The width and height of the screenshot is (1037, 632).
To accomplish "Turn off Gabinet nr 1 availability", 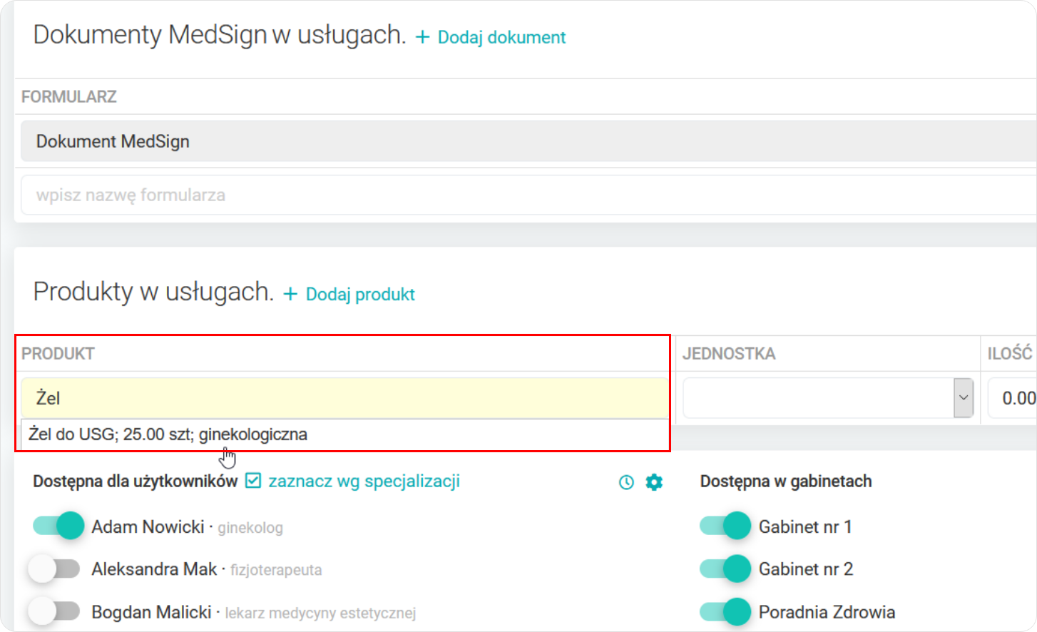I will click(x=725, y=526).
